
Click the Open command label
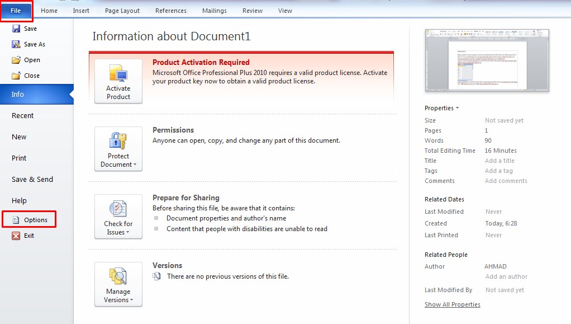[32, 60]
